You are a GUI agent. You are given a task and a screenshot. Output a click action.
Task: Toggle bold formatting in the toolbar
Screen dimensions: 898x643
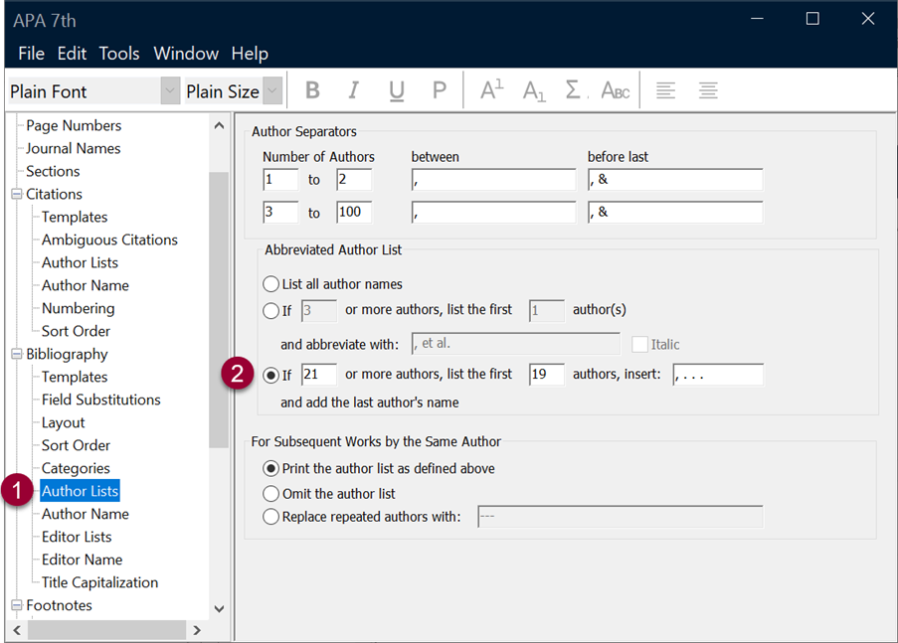312,89
